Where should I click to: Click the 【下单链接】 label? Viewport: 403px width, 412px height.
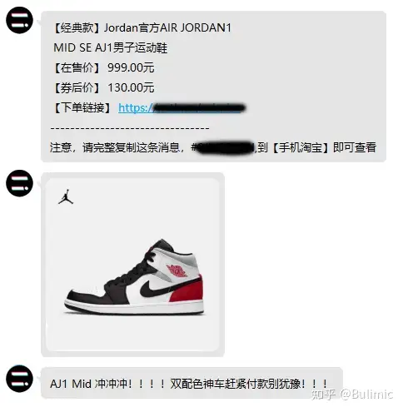point(82,107)
